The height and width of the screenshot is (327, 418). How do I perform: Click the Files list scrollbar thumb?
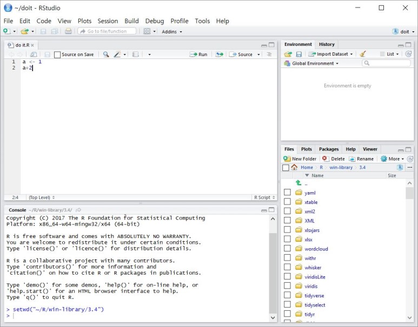click(409, 193)
